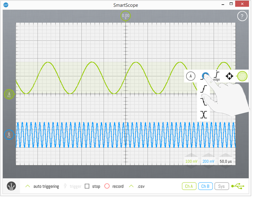Select the falling edge trigger option
Image resolution: width=253 pixels, height=197 pixels.
point(205,101)
